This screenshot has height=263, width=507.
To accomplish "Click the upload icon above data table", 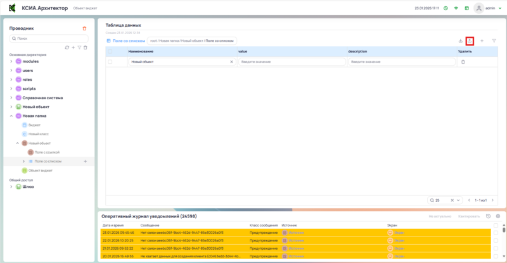I will (x=470, y=41).
